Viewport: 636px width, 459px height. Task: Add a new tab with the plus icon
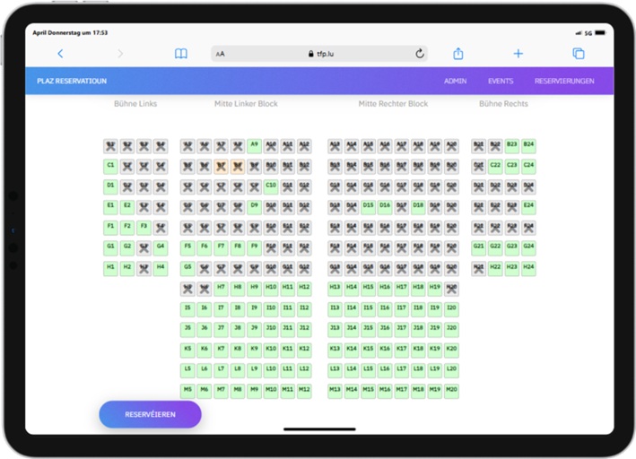518,54
